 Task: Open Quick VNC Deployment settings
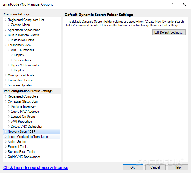[24, 157]
